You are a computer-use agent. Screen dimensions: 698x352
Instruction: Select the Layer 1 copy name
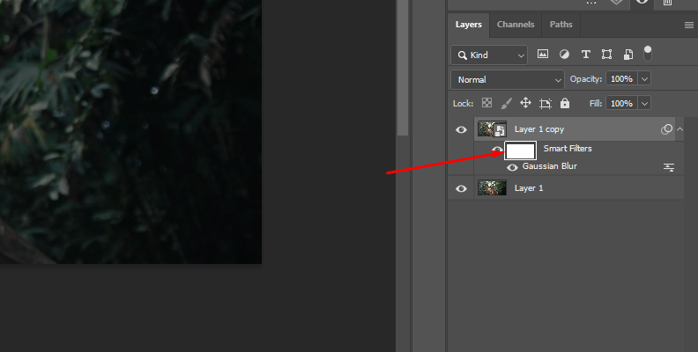click(539, 129)
